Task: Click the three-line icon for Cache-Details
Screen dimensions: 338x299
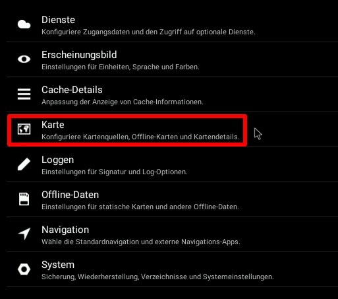Action: tap(24, 94)
